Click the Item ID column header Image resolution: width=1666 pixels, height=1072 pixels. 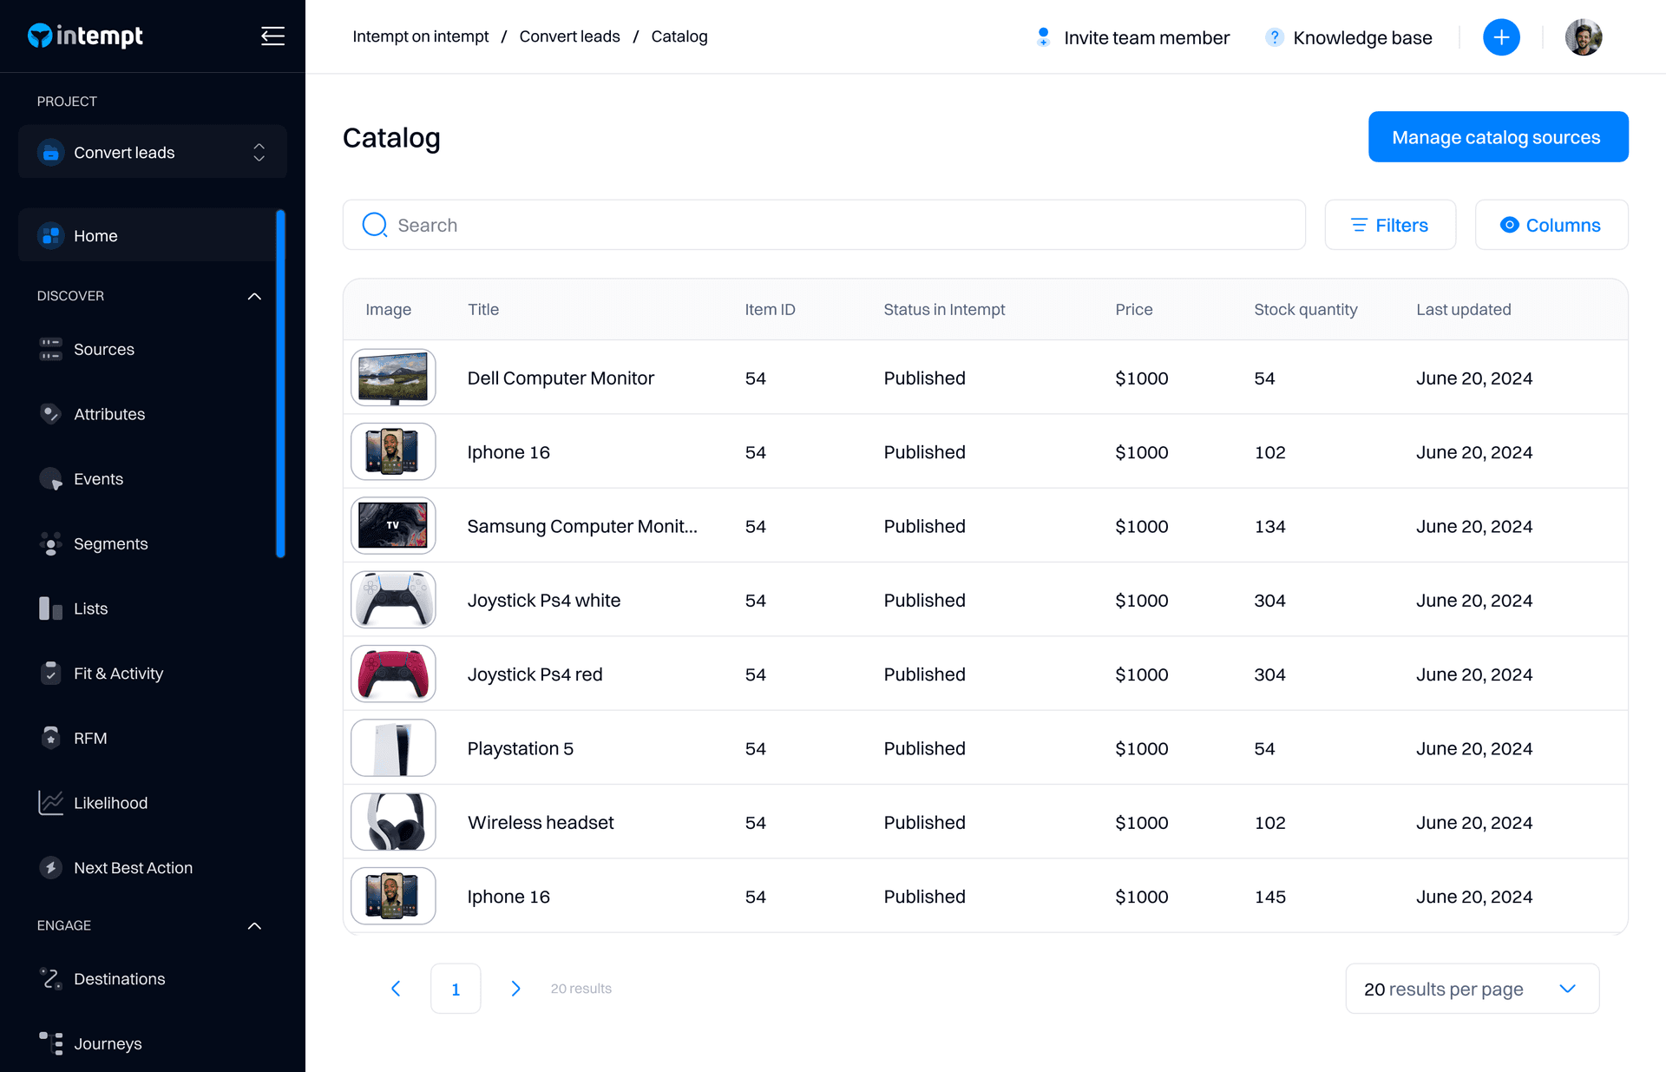[x=770, y=309]
